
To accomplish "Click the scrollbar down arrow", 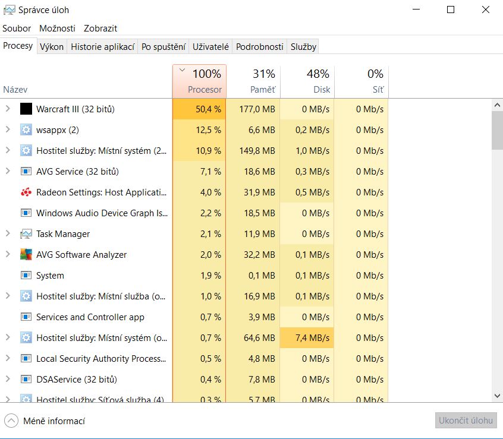I will pos(497,396).
